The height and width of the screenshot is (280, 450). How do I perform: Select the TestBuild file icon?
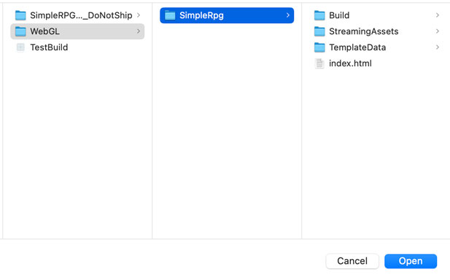pyautogui.click(x=20, y=47)
